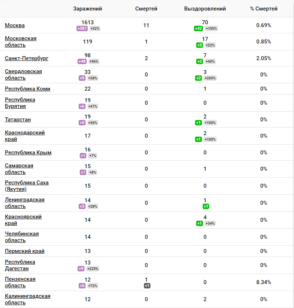Select Республика Дагестан
294x308 pixels.
tap(20, 265)
